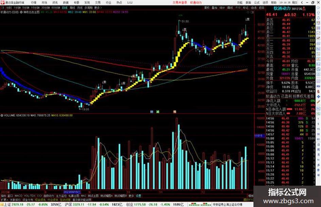The image size is (321, 207).
Task: Click the 卖一 ask price row
Action: pos(290,36)
